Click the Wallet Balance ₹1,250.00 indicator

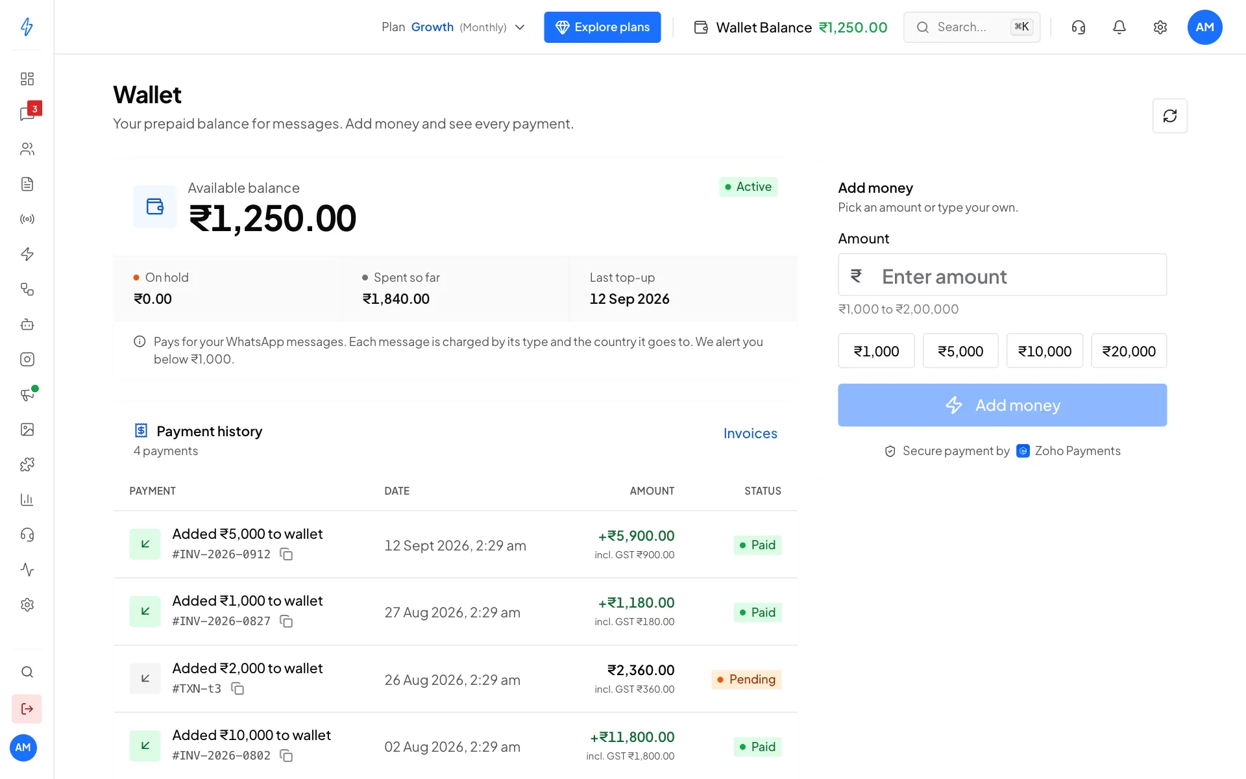(x=790, y=27)
